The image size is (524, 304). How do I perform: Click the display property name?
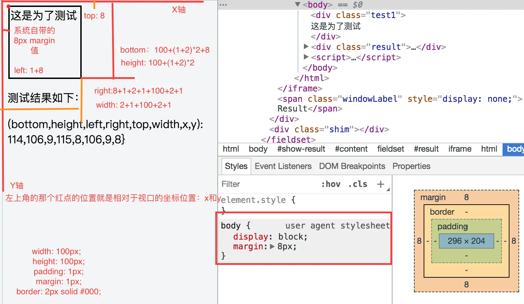[x=251, y=237]
